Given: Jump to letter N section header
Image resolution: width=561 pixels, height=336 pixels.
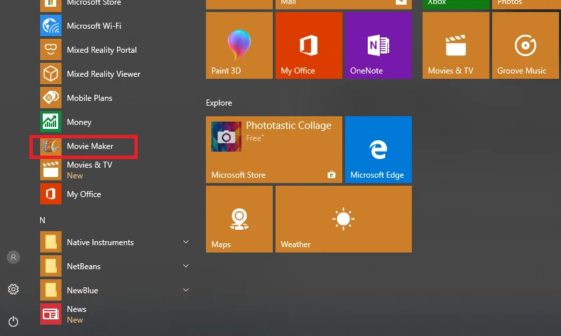Looking at the screenshot, I should 42,220.
